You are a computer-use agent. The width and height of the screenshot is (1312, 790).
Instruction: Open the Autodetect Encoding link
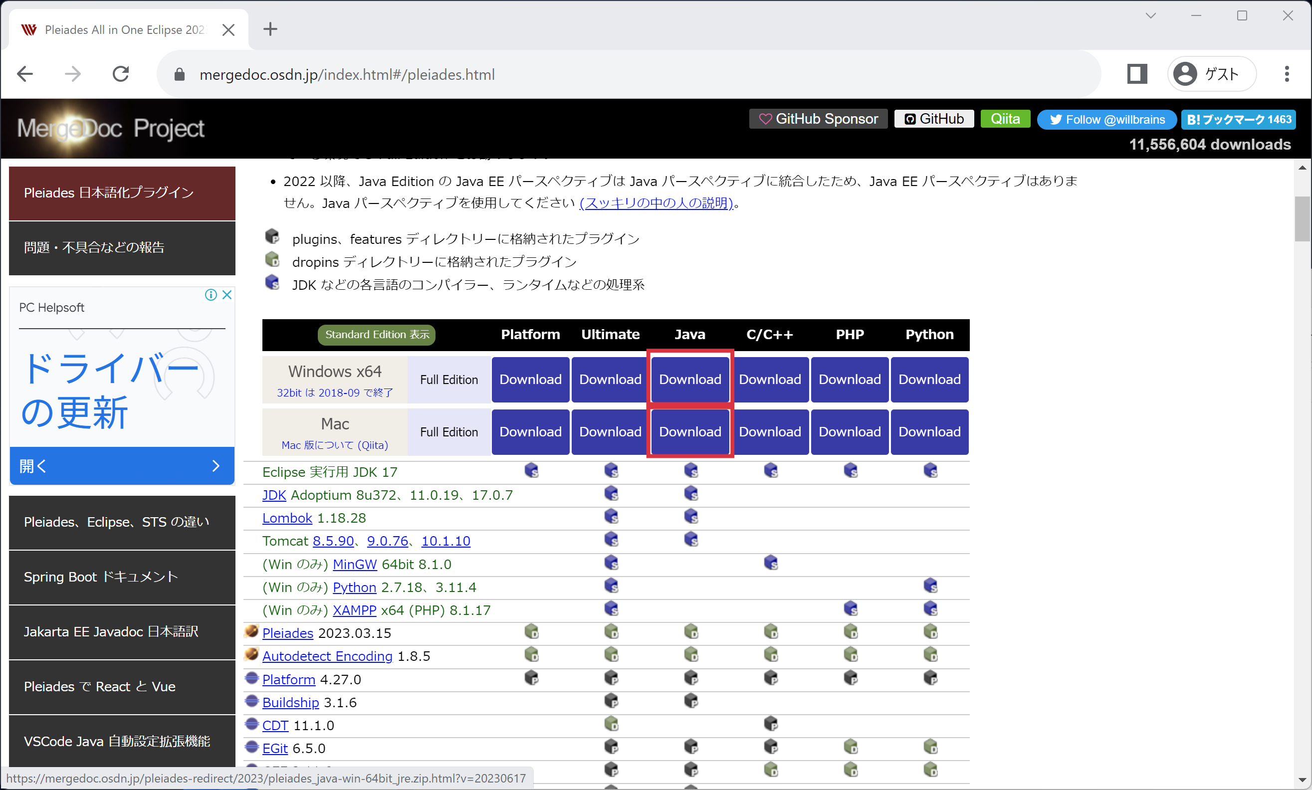coord(327,656)
